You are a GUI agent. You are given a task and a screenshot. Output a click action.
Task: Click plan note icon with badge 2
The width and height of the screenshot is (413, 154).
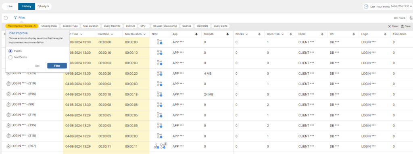click(x=163, y=146)
